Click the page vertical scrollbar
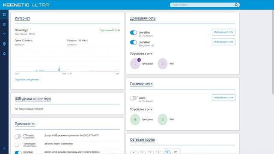274x154 pixels. [x=273, y=52]
